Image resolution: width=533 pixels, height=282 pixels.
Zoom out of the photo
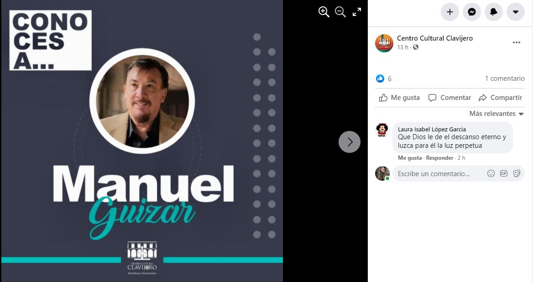tap(340, 12)
